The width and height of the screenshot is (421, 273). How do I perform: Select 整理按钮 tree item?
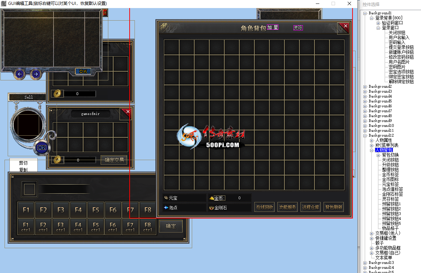(390, 170)
